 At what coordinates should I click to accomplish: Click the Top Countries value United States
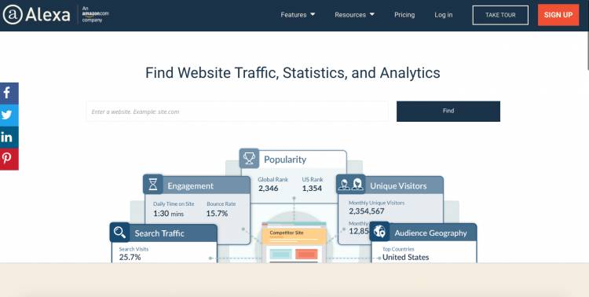[406, 257]
